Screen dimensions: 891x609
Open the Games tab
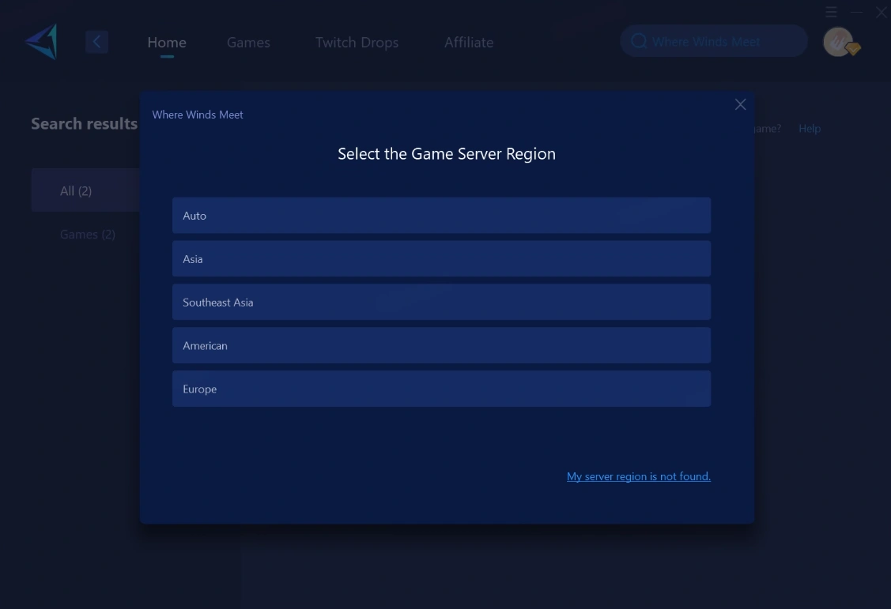(248, 43)
